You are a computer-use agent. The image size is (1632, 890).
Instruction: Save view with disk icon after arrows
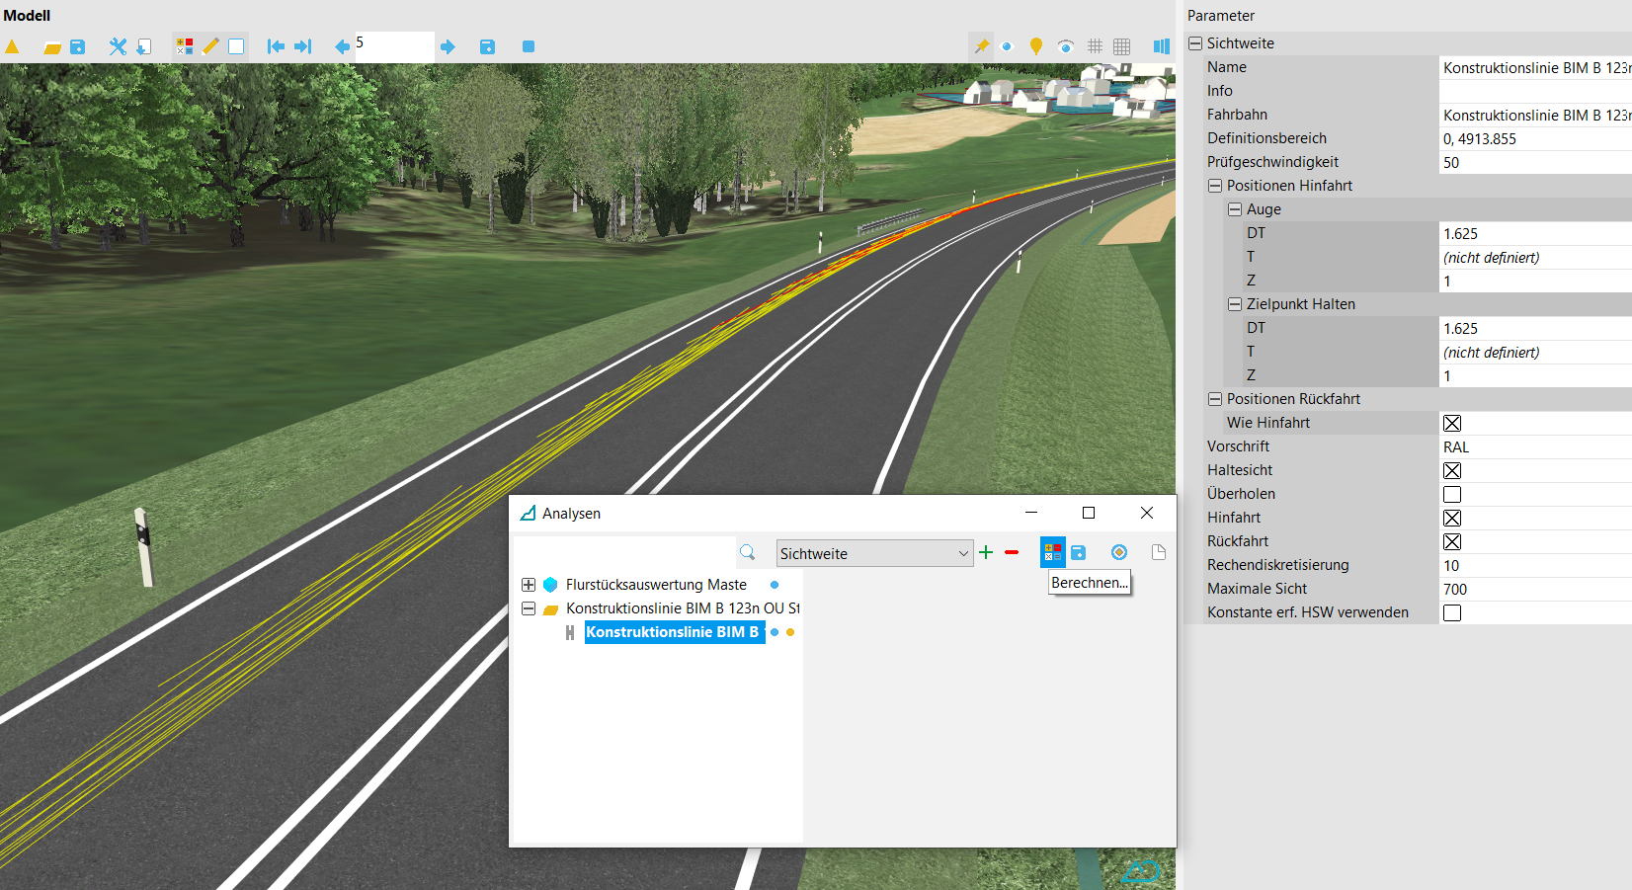487,46
